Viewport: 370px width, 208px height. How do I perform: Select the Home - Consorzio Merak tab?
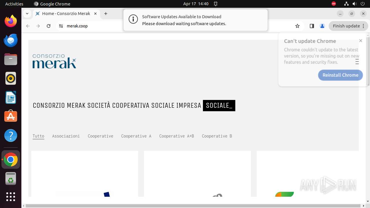click(66, 14)
